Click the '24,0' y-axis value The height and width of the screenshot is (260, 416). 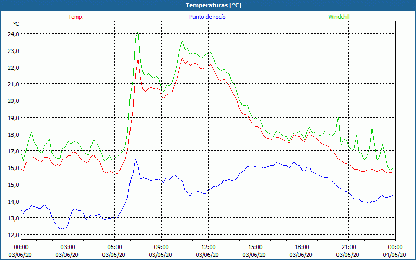point(14,34)
